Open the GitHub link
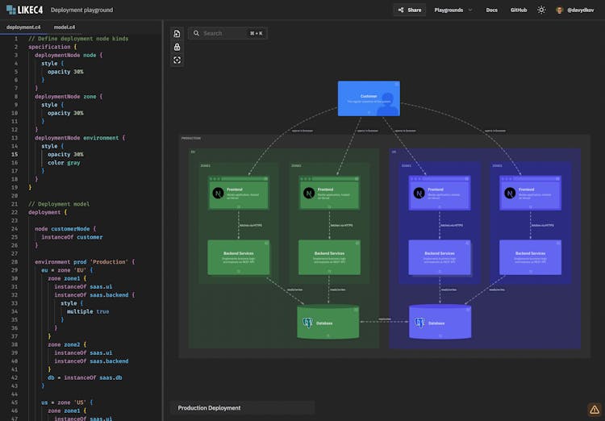Screen dimensions: 605x421 coord(519,10)
